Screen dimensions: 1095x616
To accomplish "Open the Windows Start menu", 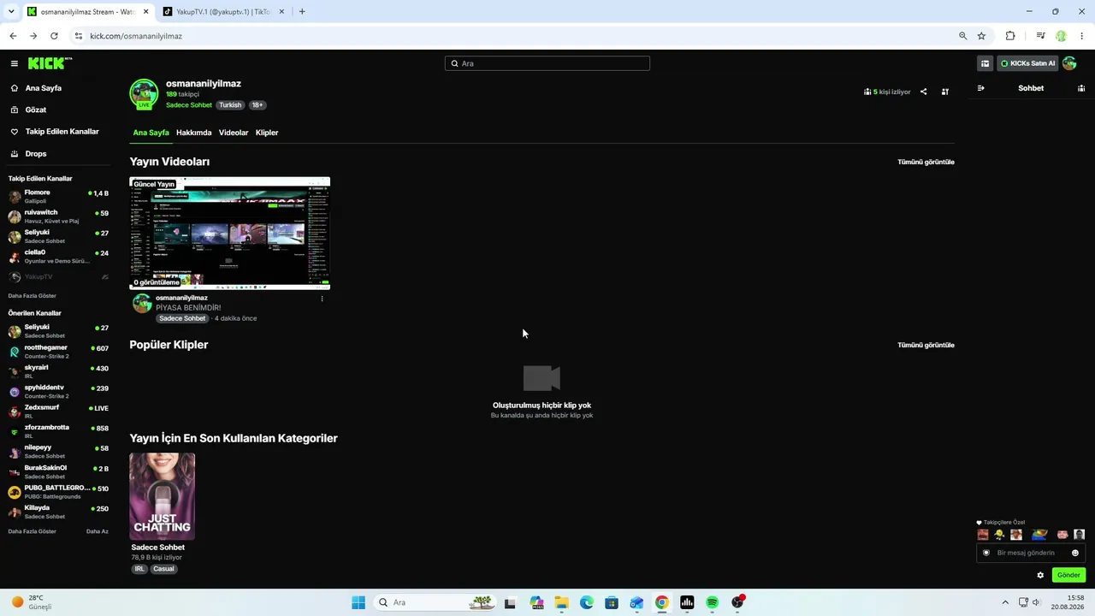I will tap(358, 602).
